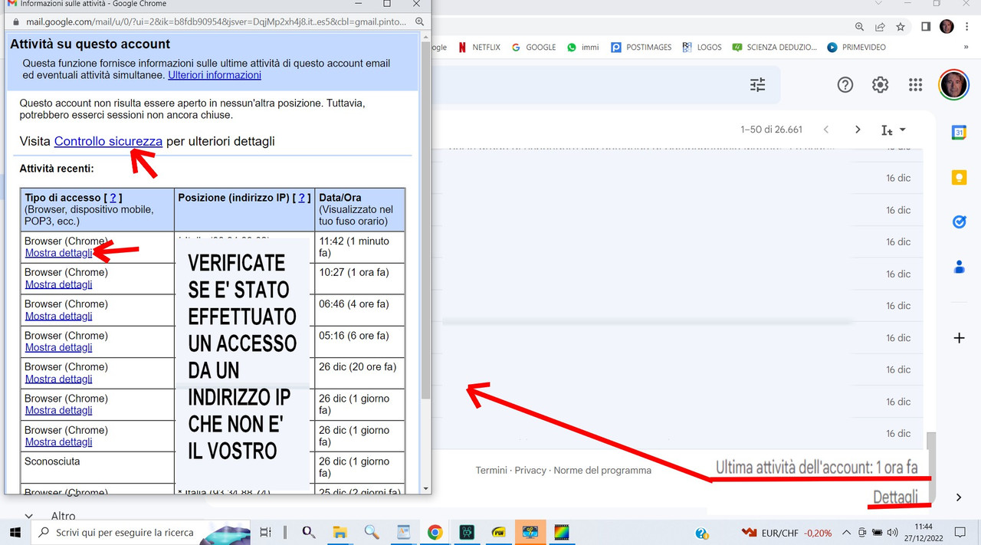Click zoom icon in popup address bar
Image resolution: width=981 pixels, height=545 pixels.
click(x=419, y=21)
